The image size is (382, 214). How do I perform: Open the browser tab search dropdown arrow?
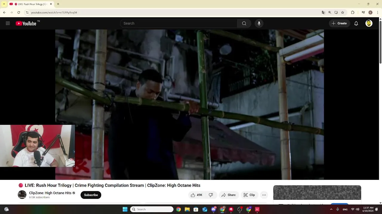coord(4,4)
